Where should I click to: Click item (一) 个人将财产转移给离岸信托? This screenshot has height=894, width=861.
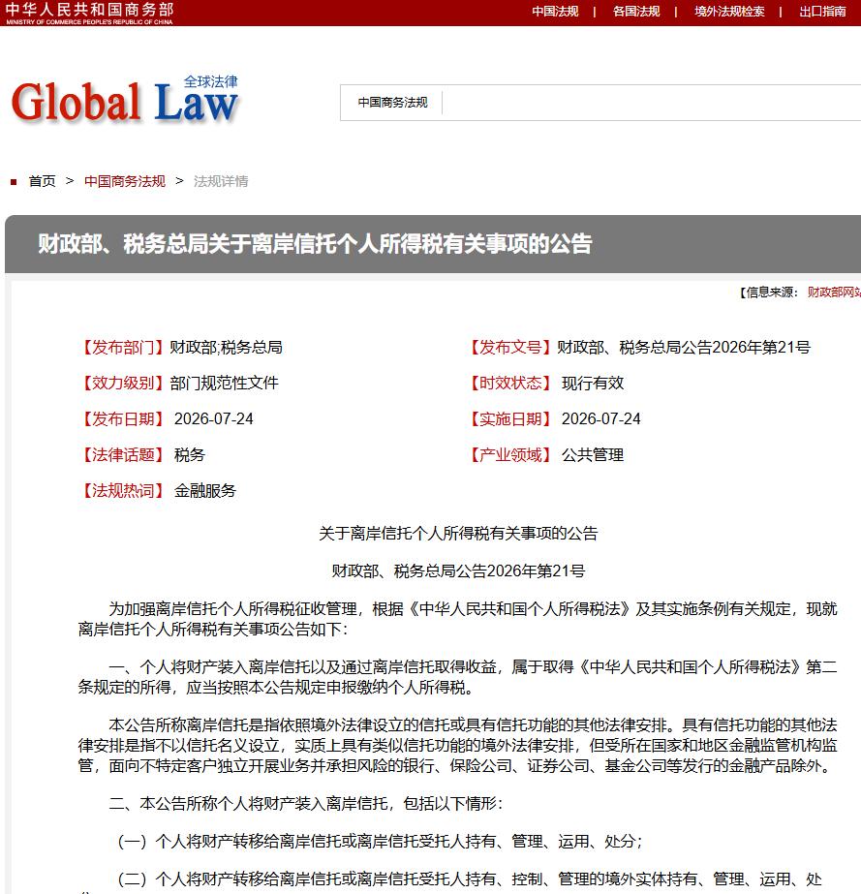coord(380,842)
